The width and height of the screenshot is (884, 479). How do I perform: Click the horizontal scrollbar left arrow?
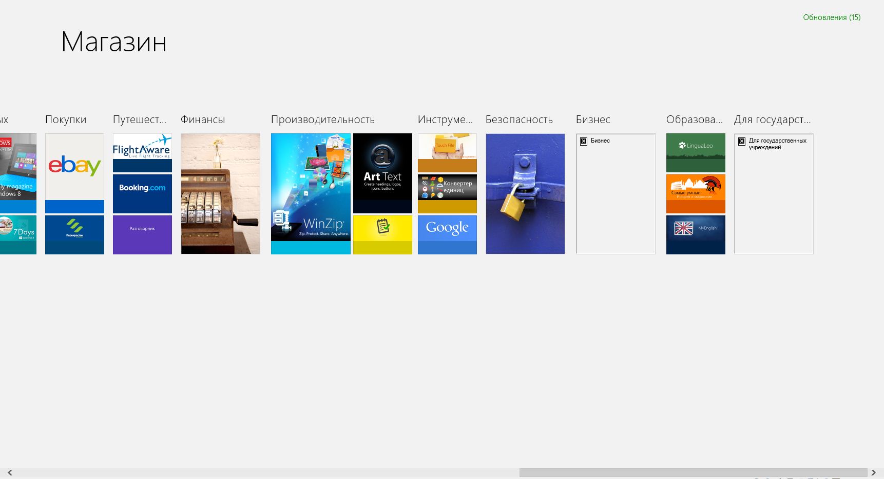[10, 473]
